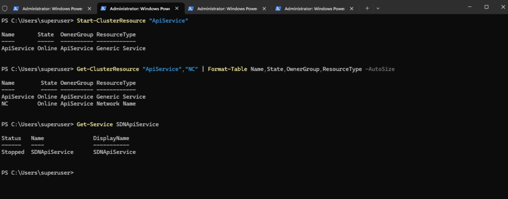Click the shield icon in the tab bar
Screen dimensions: 508x199
4,8
